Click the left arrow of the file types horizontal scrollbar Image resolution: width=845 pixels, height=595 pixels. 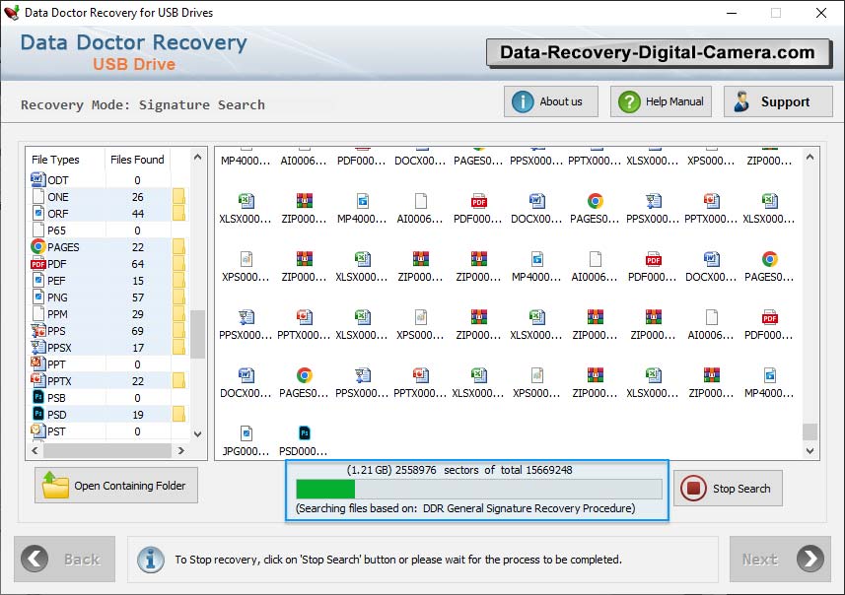click(x=35, y=451)
